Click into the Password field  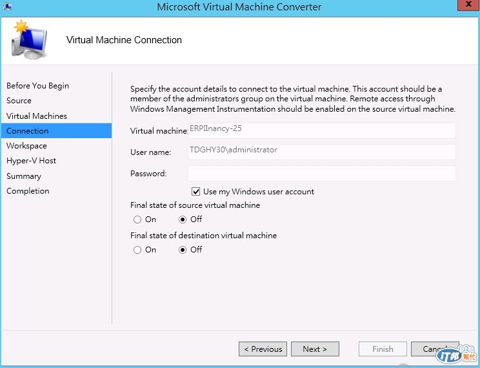pyautogui.click(x=322, y=174)
